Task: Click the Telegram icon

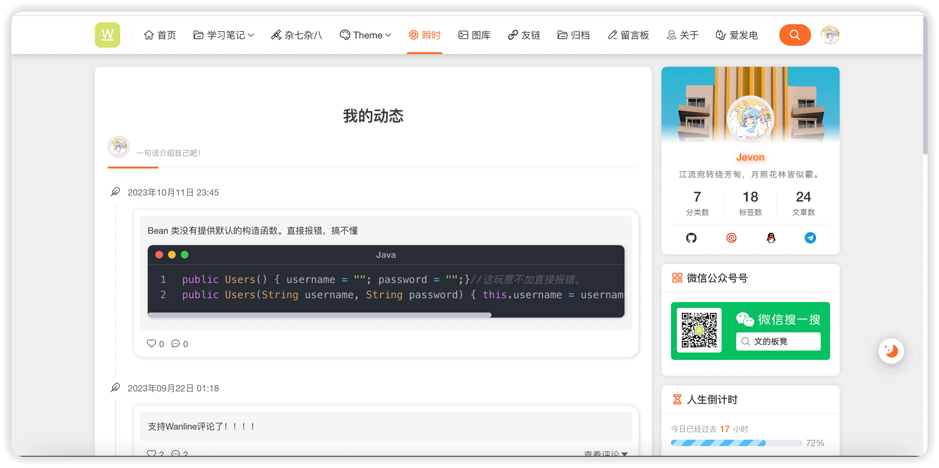Action: pyautogui.click(x=810, y=238)
